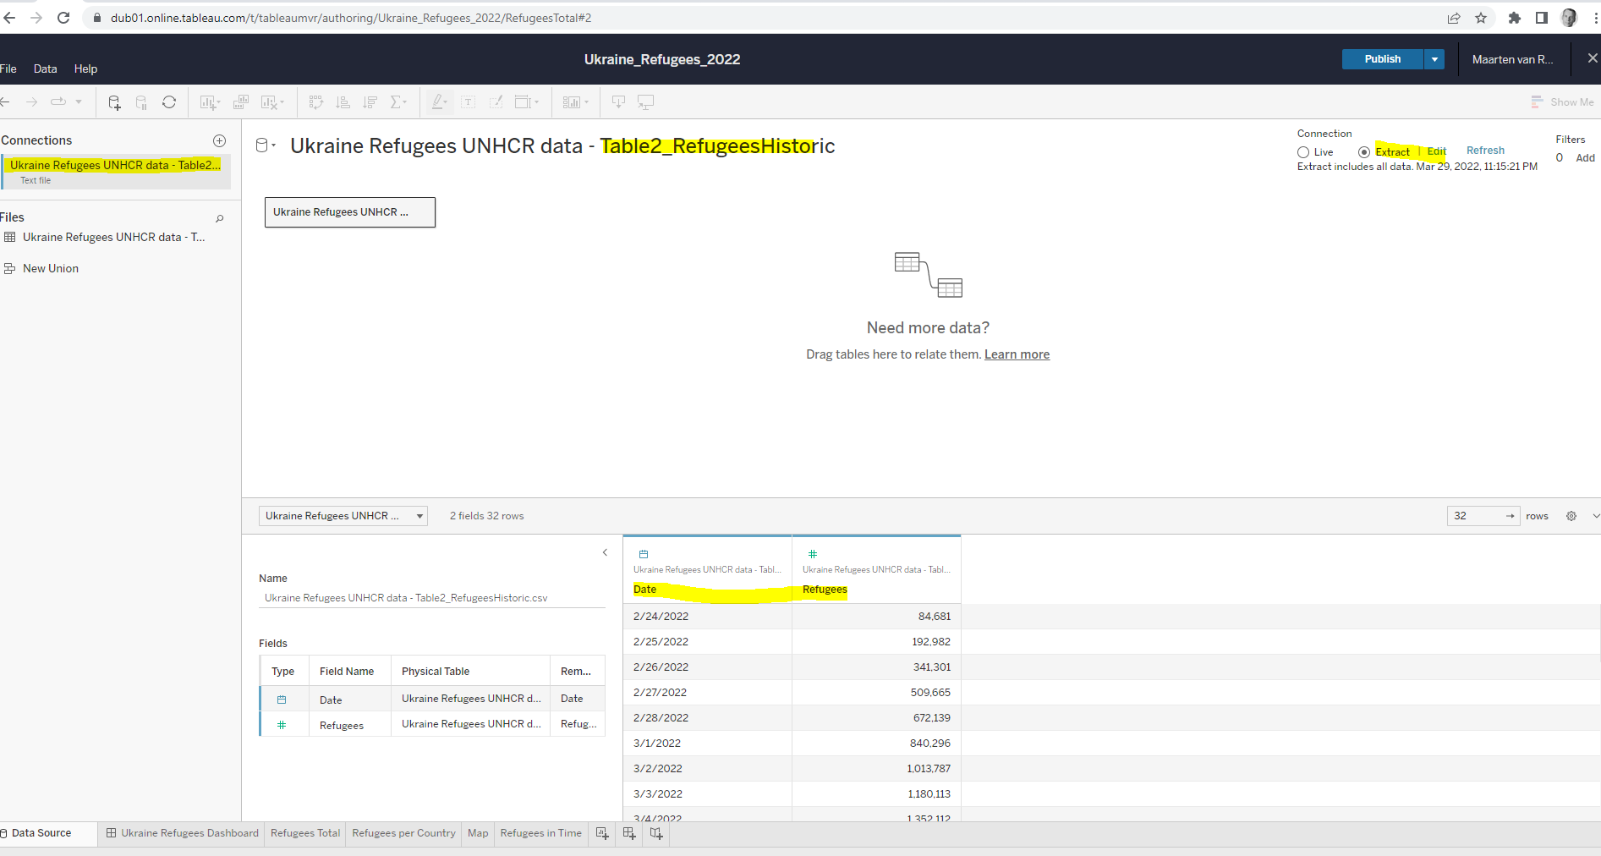Click the totals sigma icon
The width and height of the screenshot is (1601, 856).
click(x=398, y=102)
